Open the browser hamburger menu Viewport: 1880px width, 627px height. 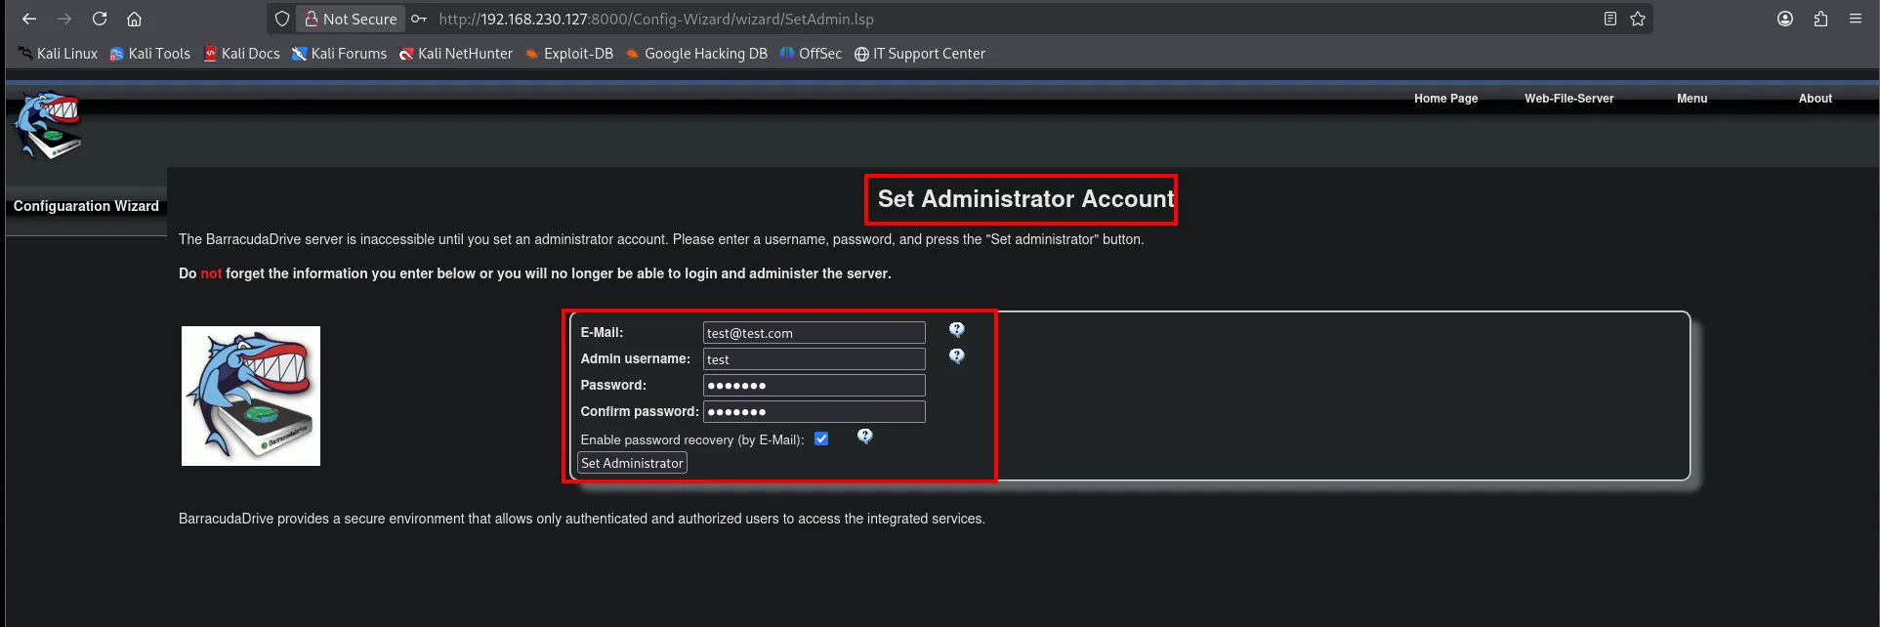tap(1856, 19)
